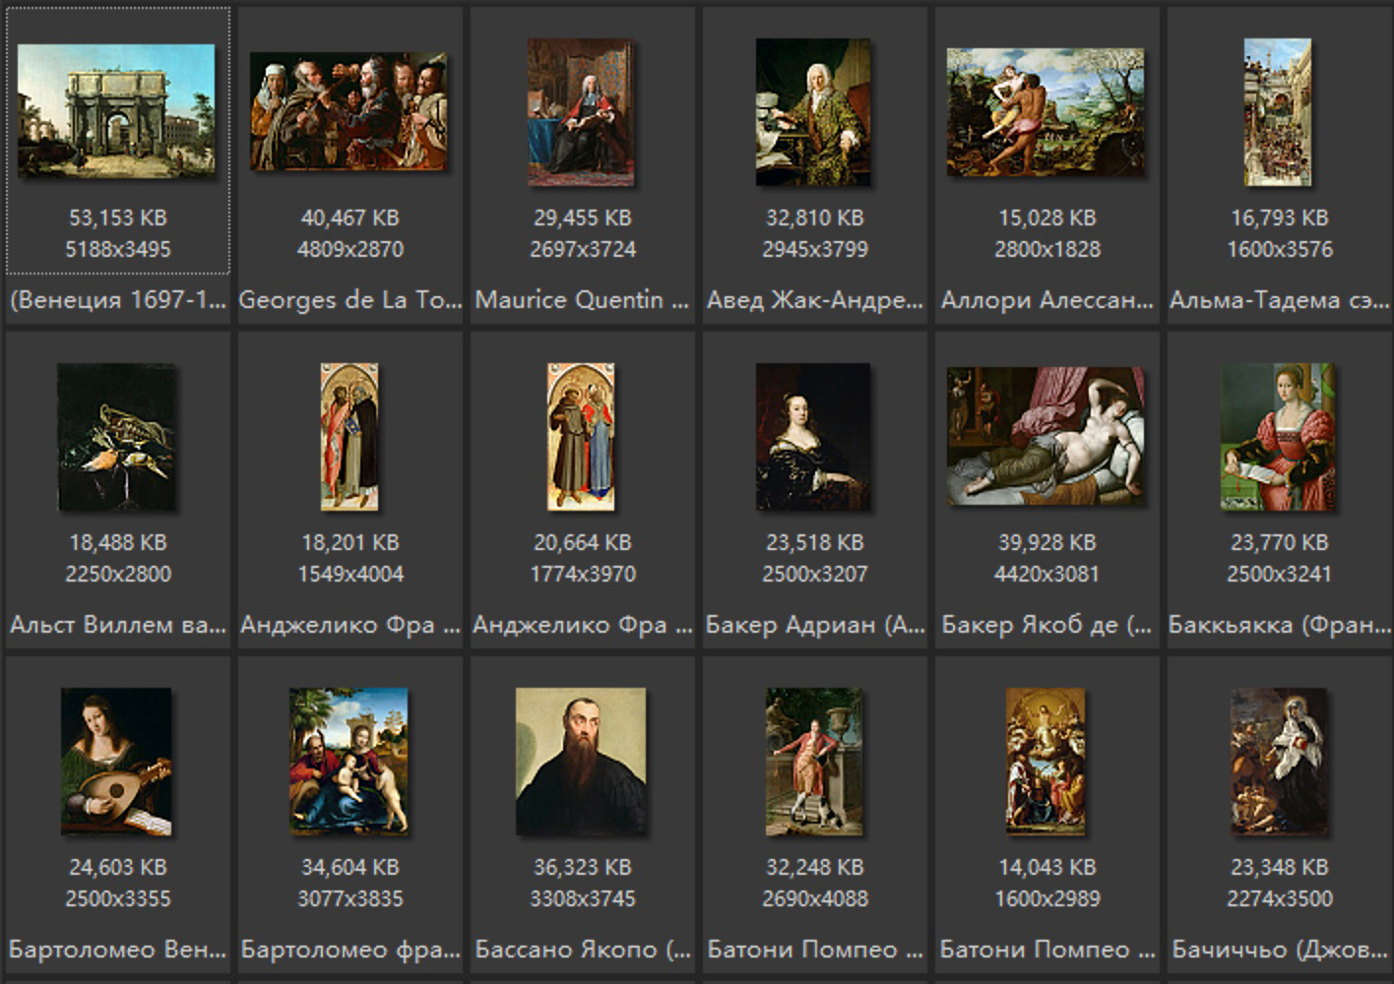1394x984 pixels.
Task: Choose the Аллори Алессандро painting thumbnail
Action: pos(1045,112)
